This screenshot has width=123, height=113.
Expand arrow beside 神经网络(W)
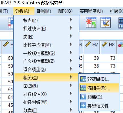point(71,102)
